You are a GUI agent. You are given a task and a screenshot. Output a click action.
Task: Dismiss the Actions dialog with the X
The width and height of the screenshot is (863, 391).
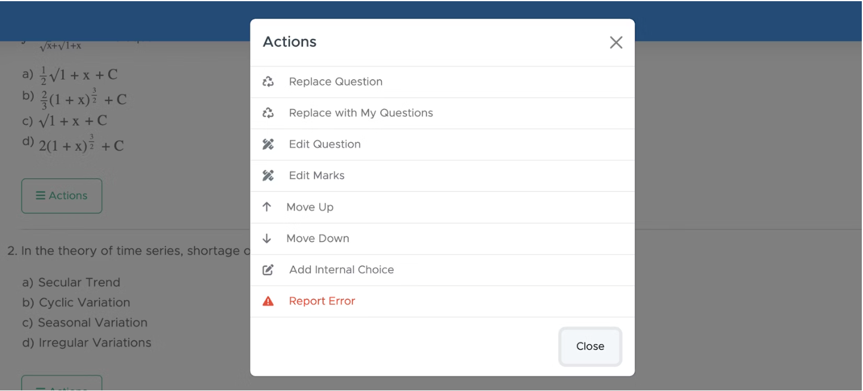(x=616, y=42)
